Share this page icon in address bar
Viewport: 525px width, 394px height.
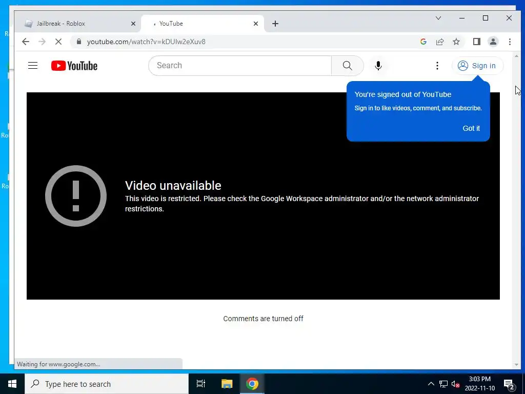[439, 42]
